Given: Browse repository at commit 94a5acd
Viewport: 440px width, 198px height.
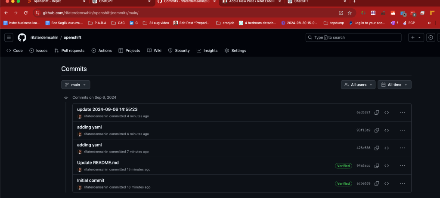Looking at the screenshot, I should 387,166.
